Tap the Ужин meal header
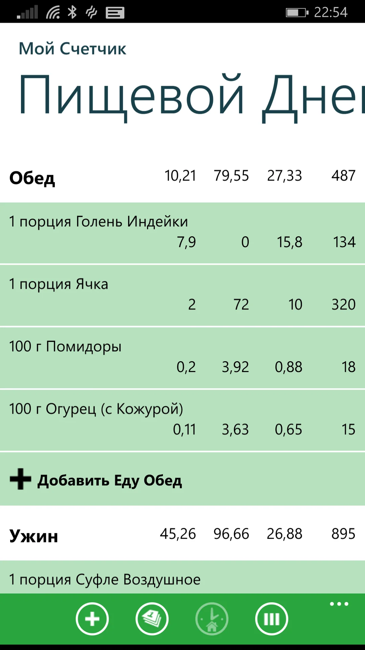This screenshot has width=365, height=650. point(34,536)
